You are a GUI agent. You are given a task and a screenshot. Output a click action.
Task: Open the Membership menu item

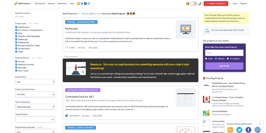click(40, 3)
